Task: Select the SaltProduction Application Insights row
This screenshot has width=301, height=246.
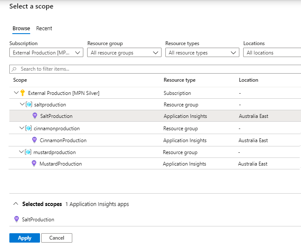Action: [x=155, y=116]
